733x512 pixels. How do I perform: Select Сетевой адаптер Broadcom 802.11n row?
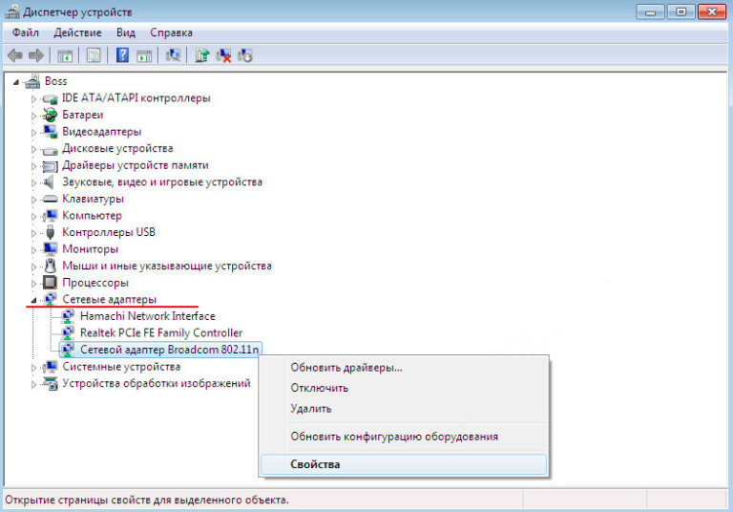[x=160, y=350]
